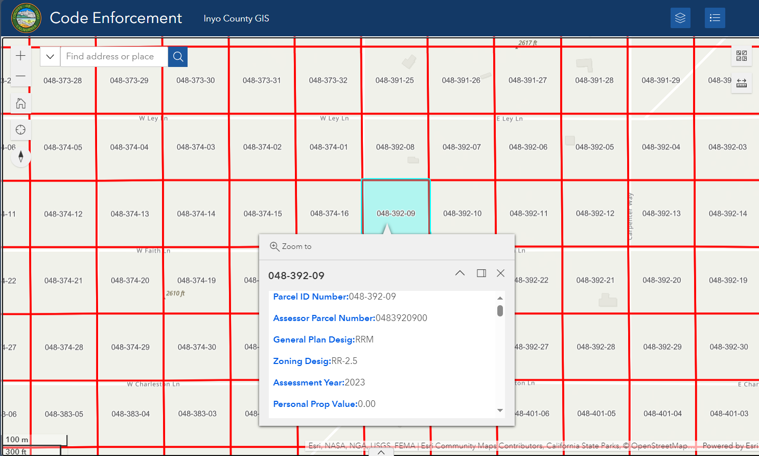Open the measurement ruler tool
The width and height of the screenshot is (759, 456).
(x=741, y=83)
